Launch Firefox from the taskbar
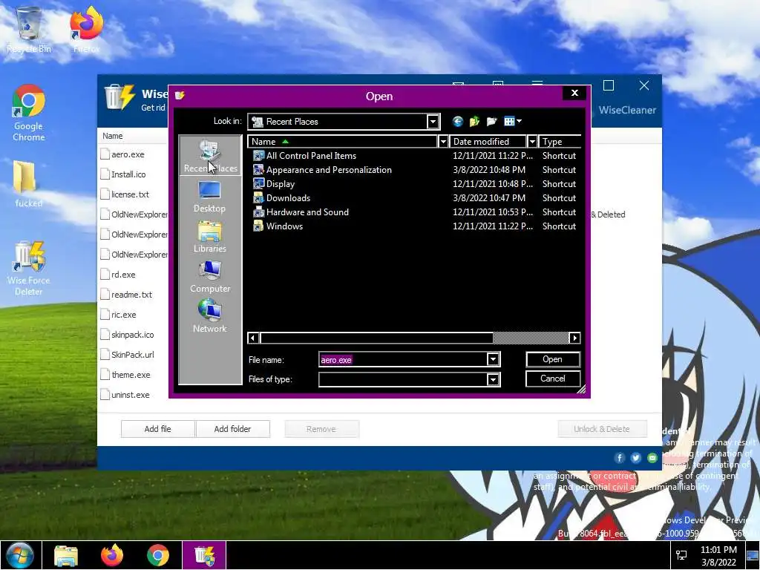 point(112,555)
